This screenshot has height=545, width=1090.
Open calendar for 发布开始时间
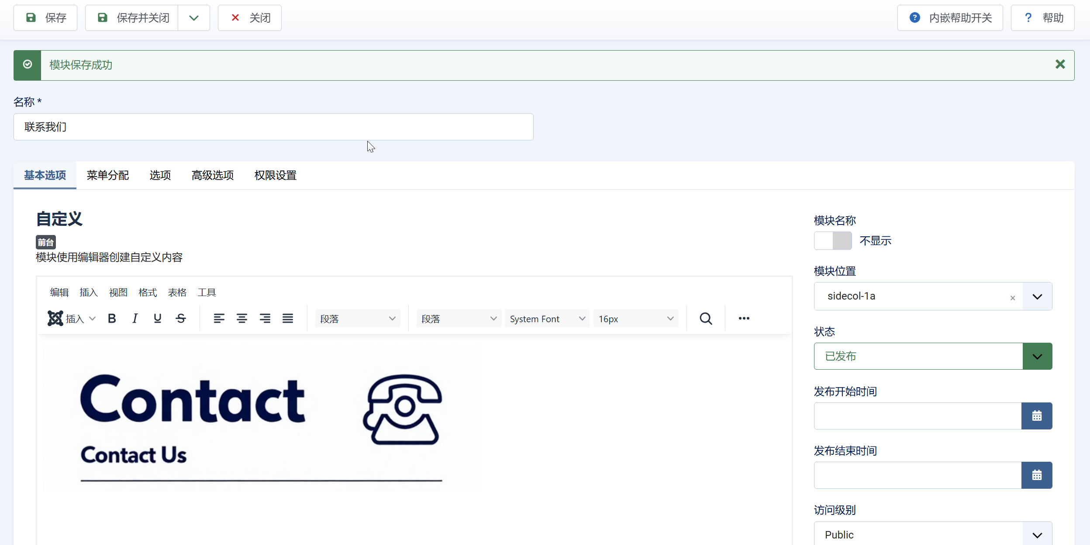1037,416
